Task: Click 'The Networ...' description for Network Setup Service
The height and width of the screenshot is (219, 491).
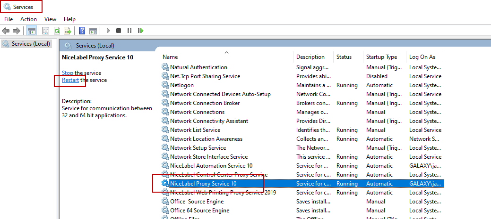Action: coord(312,148)
